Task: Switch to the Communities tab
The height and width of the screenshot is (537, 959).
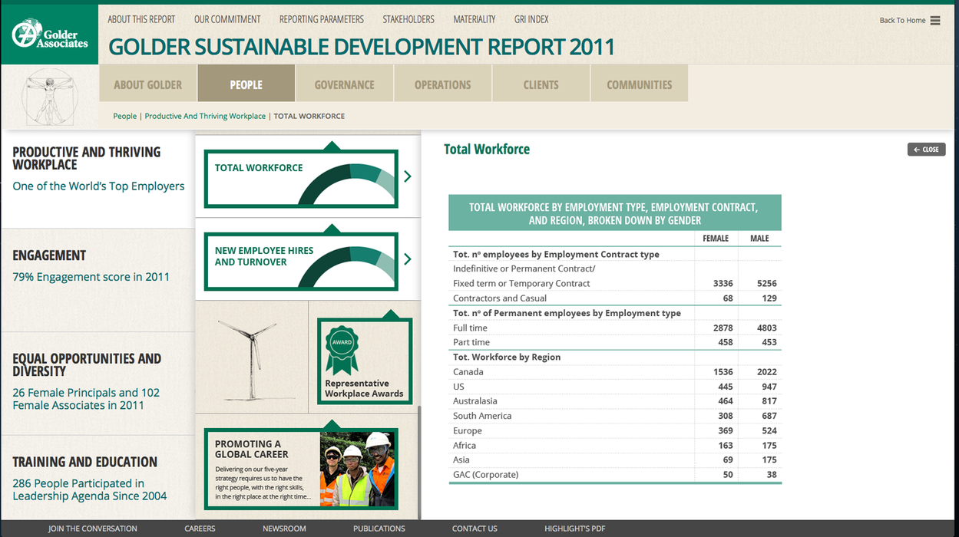Action: (x=639, y=84)
